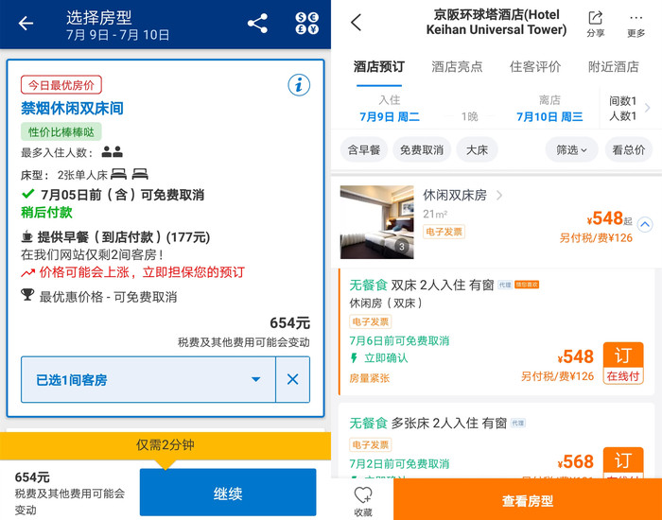Open the 休闲双床房 room photo thumbnail
Image resolution: width=662 pixels, height=520 pixels.
[377, 222]
